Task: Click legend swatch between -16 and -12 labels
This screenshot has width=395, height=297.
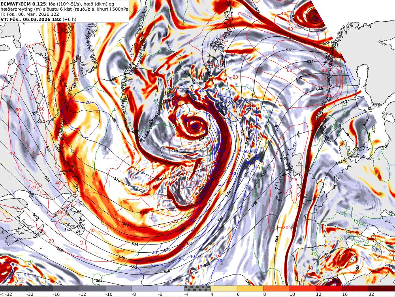Action: [66, 288]
